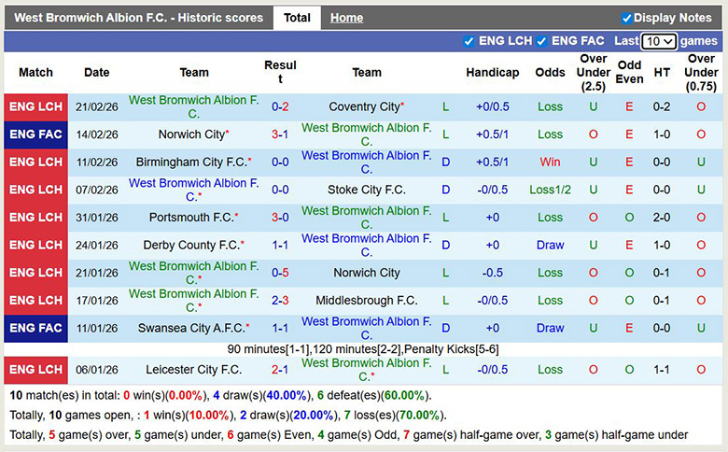Click ENG FAC badge for Swansea match

[x=35, y=329]
